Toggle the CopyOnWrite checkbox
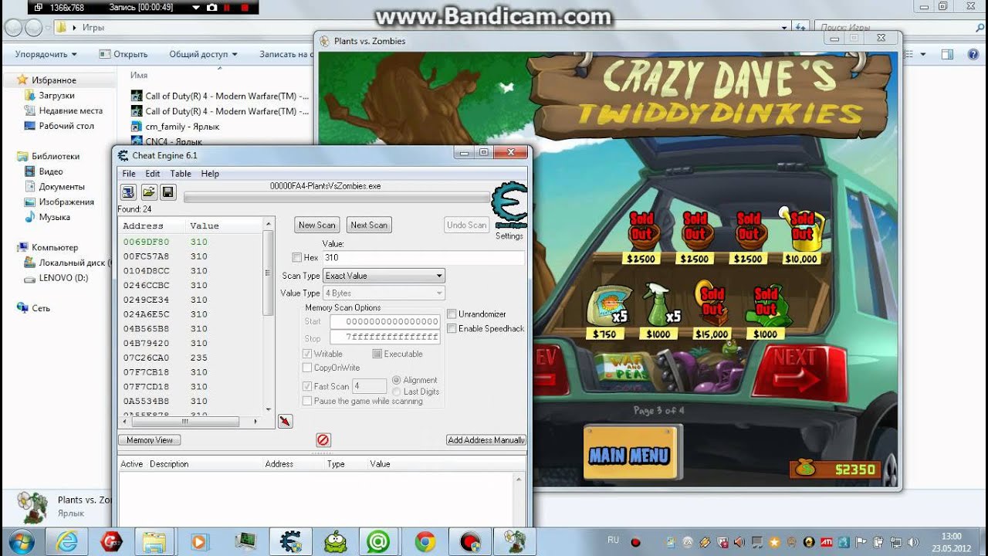988x556 pixels. 308,368
